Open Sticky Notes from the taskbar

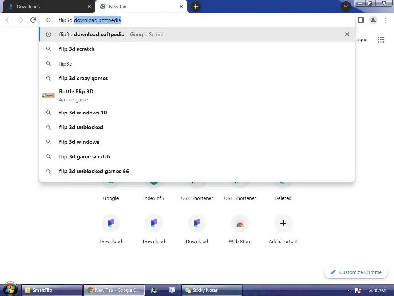tap(212, 290)
